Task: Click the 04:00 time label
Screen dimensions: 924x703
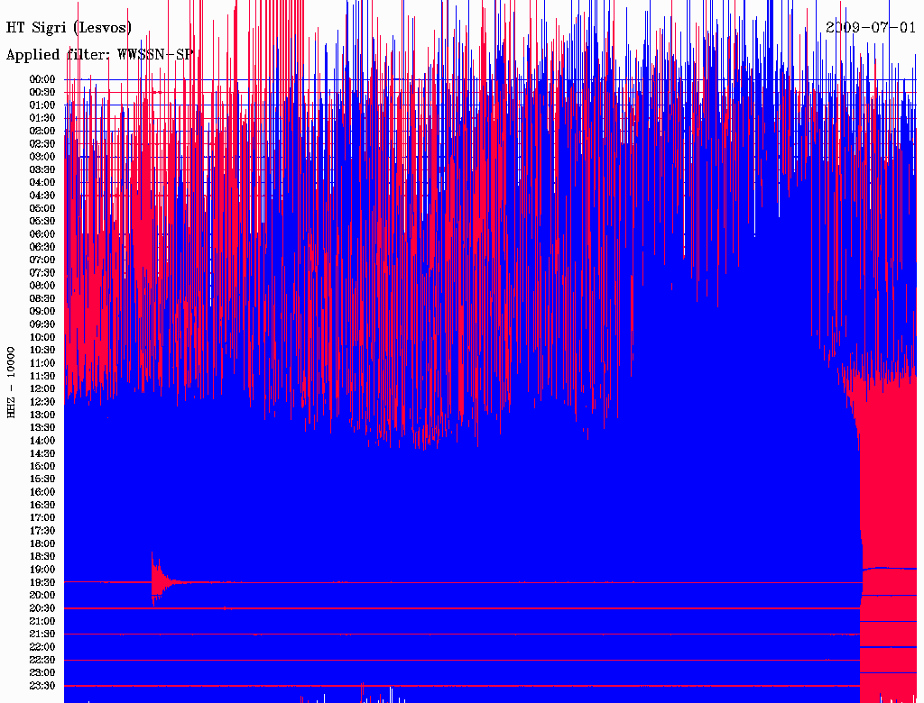Action: [42, 183]
